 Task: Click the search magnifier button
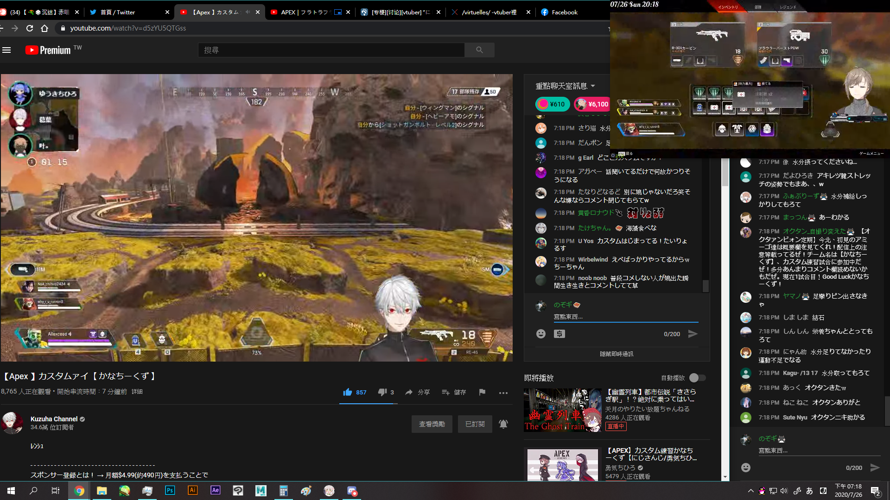479,50
